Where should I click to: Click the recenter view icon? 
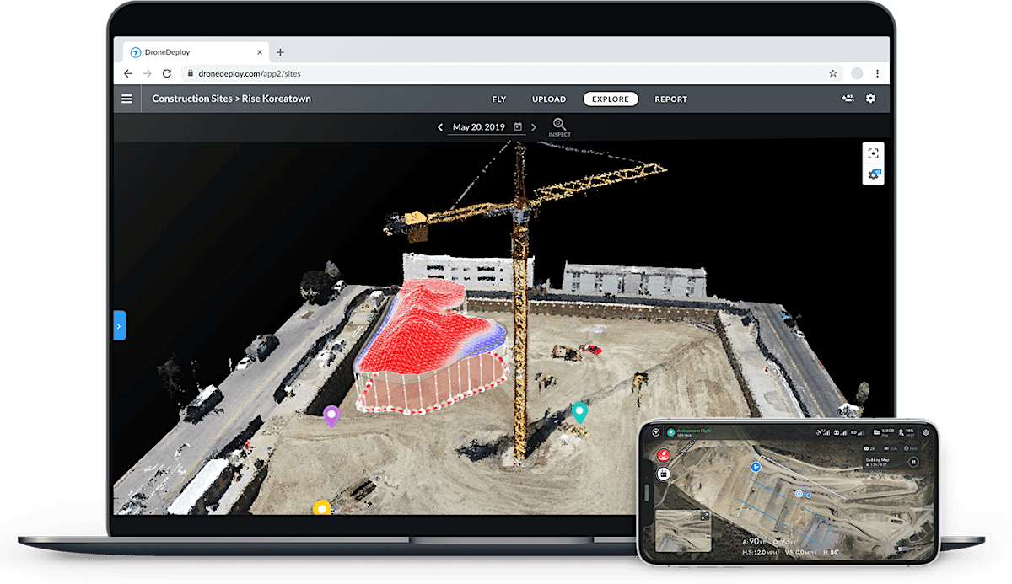tap(873, 153)
